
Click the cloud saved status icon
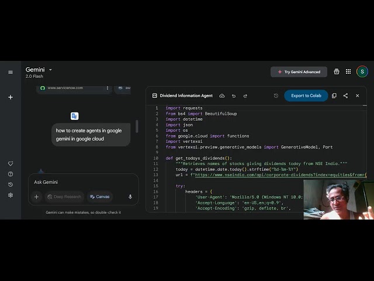[x=222, y=96]
